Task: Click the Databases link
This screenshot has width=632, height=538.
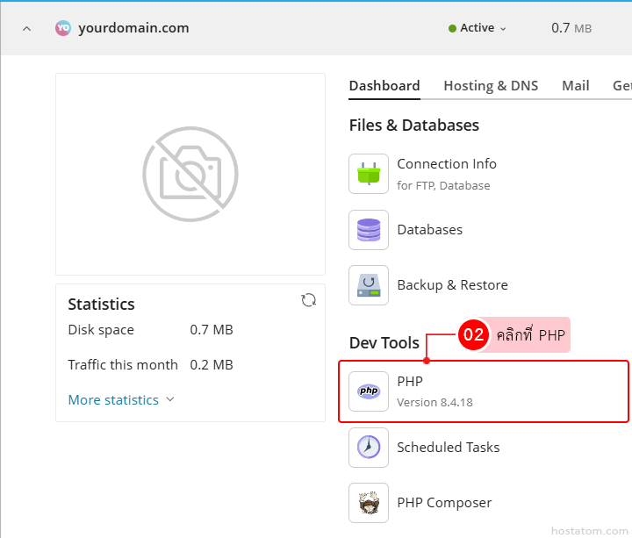Action: tap(429, 230)
